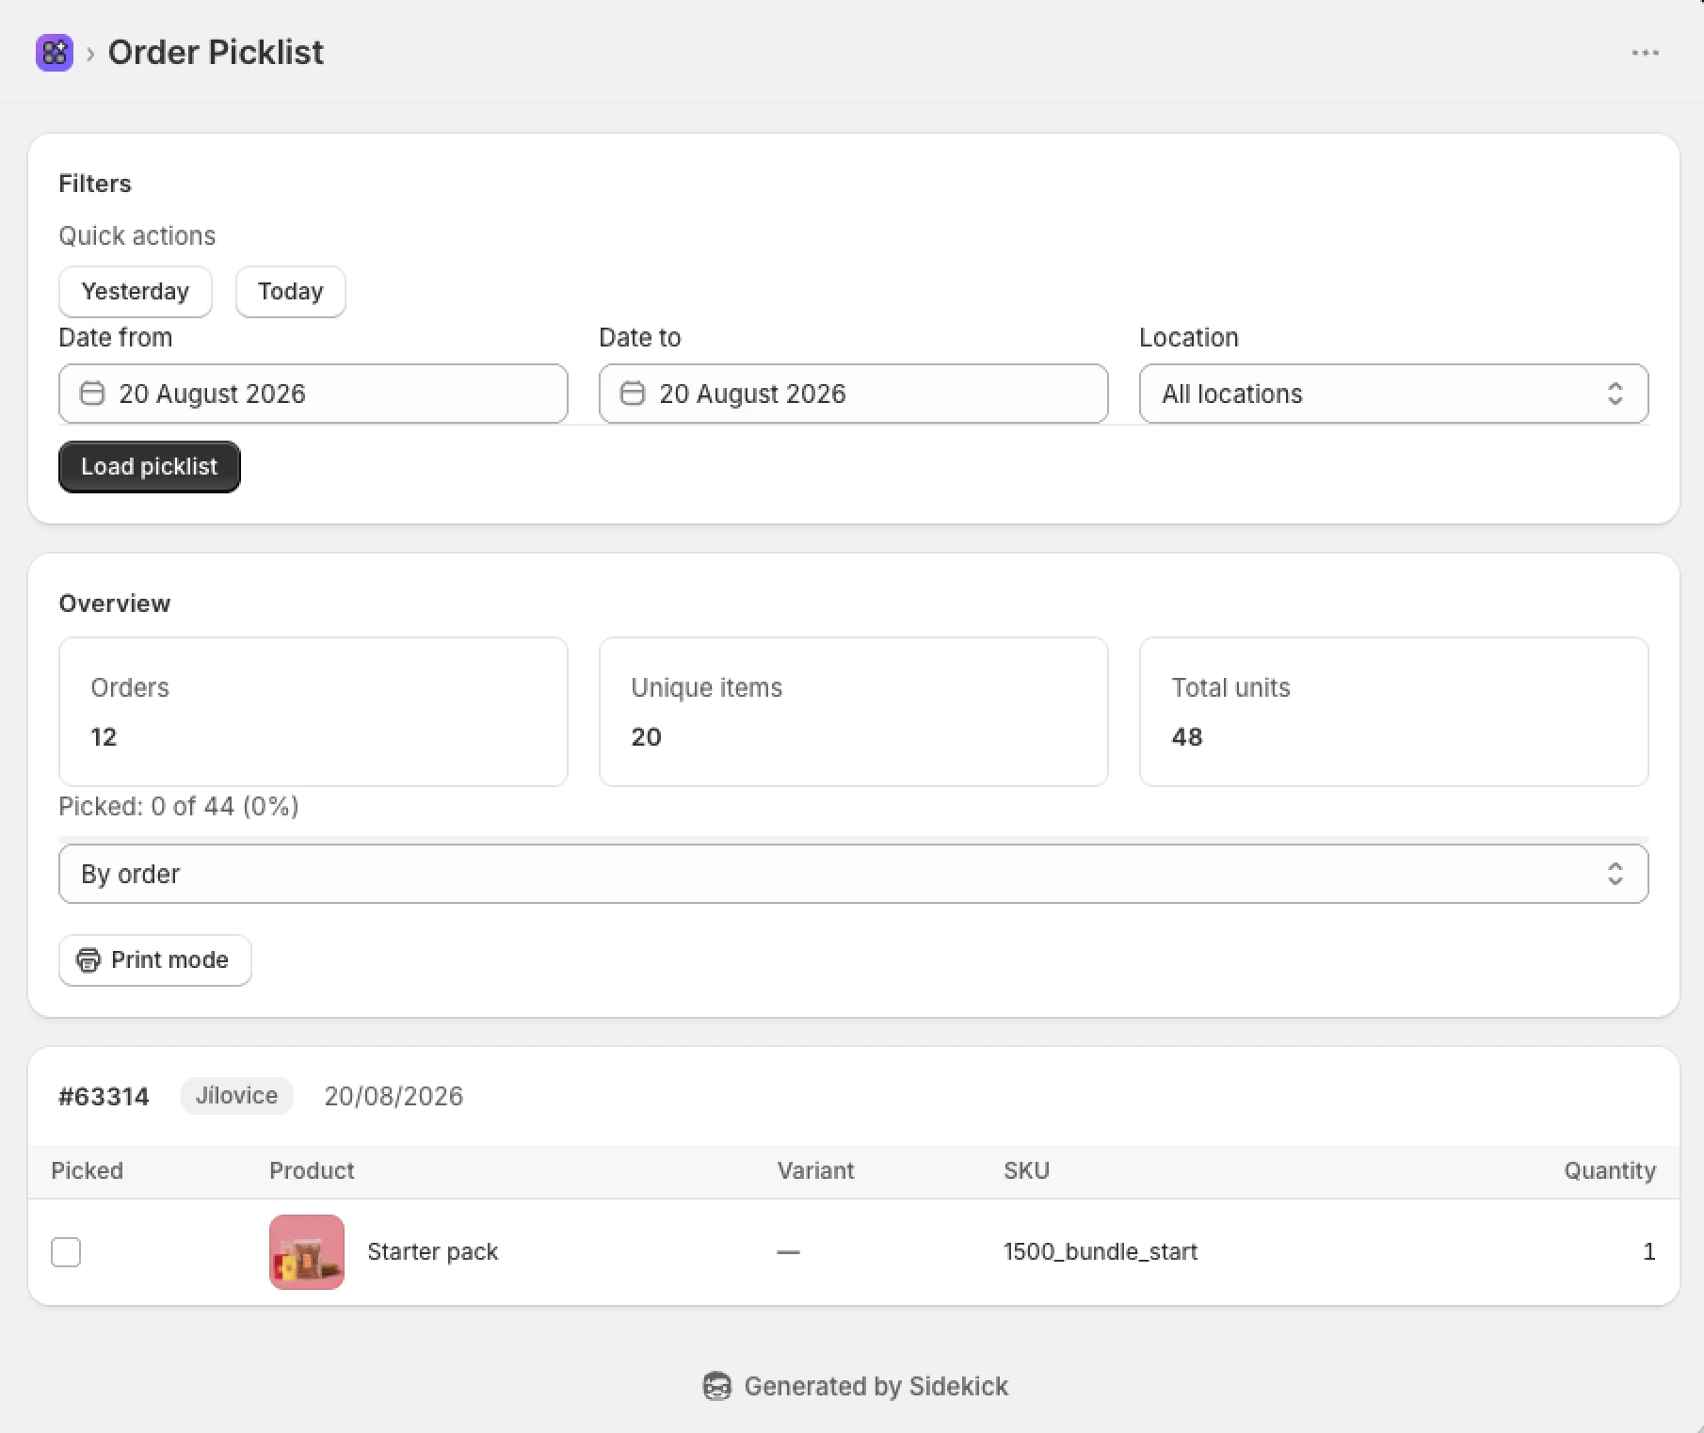Open the By order grouping dropdown
The image size is (1704, 1433).
853,874
